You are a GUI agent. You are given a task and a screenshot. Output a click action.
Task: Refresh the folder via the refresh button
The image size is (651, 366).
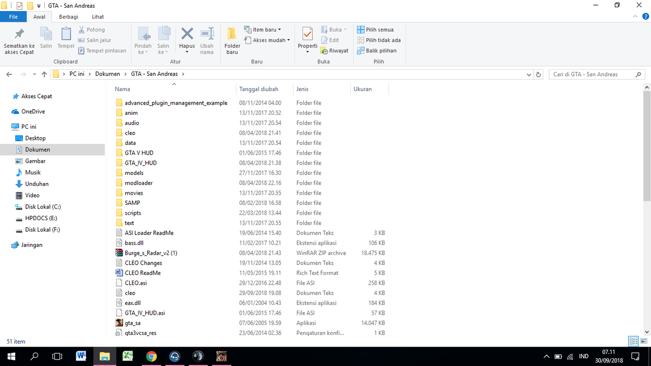tap(539, 74)
